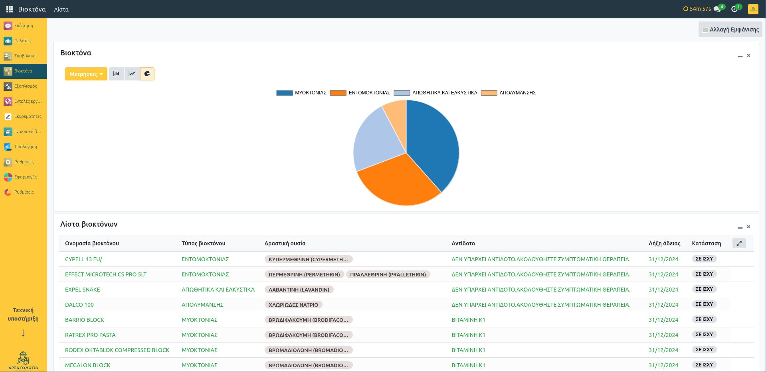
Task: Open Ρυθμίσεις with the orange hexagon icon
Action: coord(24,192)
